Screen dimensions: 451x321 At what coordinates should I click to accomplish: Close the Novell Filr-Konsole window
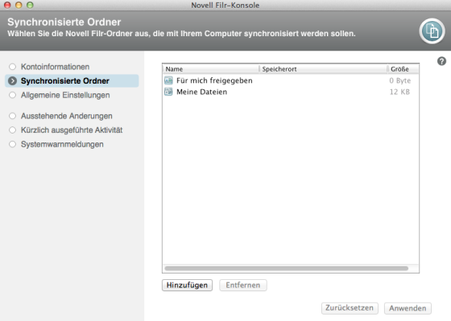(7, 5)
